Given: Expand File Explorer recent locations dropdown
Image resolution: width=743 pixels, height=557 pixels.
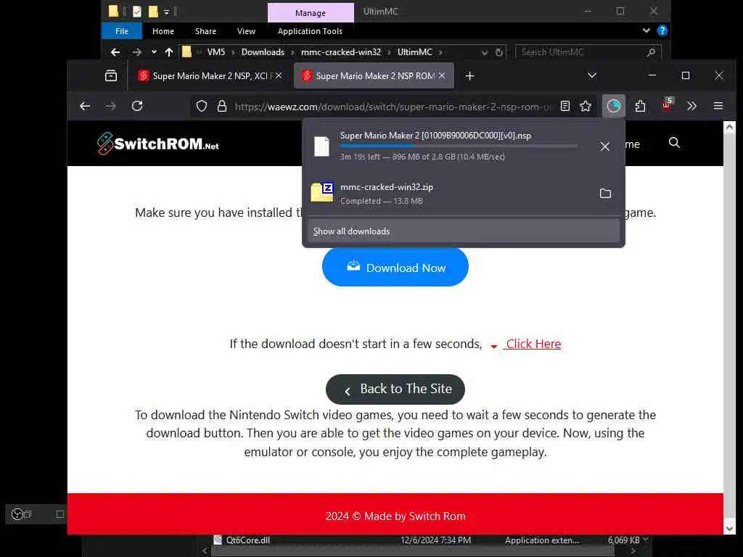Looking at the screenshot, I should 154,52.
